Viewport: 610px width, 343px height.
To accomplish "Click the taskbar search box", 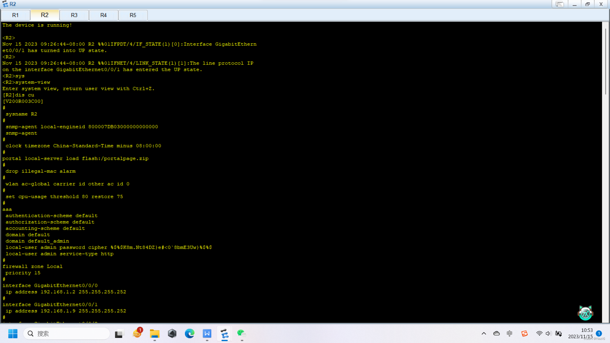I will click(67, 333).
